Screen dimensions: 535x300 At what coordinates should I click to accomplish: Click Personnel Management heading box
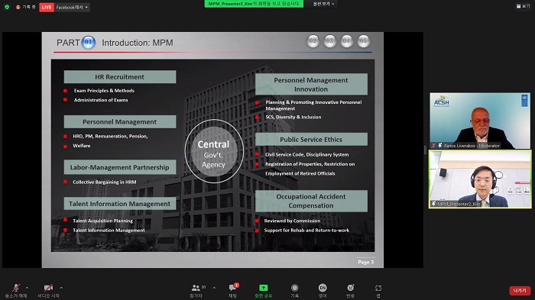(120, 121)
